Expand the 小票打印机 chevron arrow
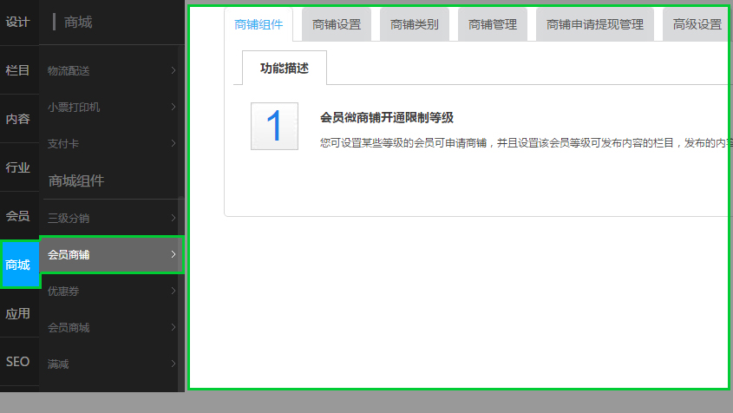The image size is (733, 413). click(x=173, y=107)
